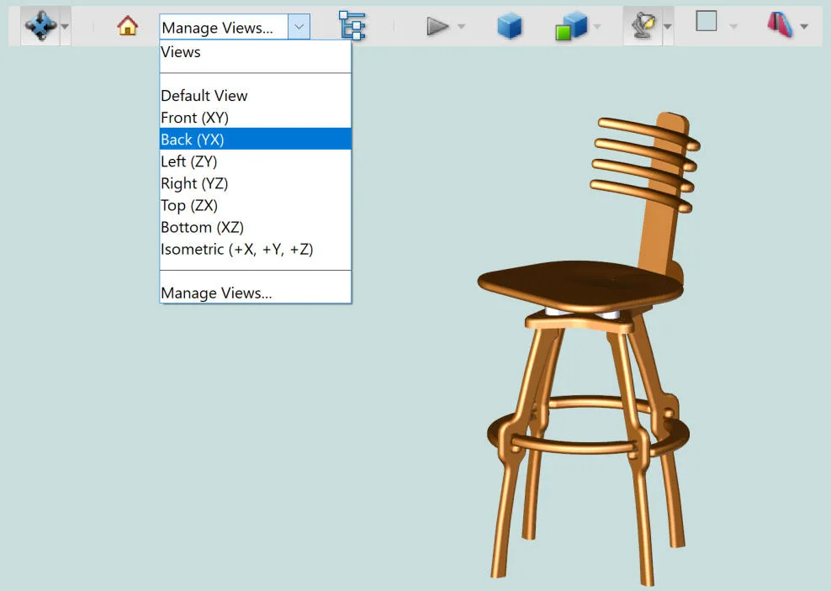Click the chair model's seat
Screen dimensions: 831x591
tap(580, 284)
